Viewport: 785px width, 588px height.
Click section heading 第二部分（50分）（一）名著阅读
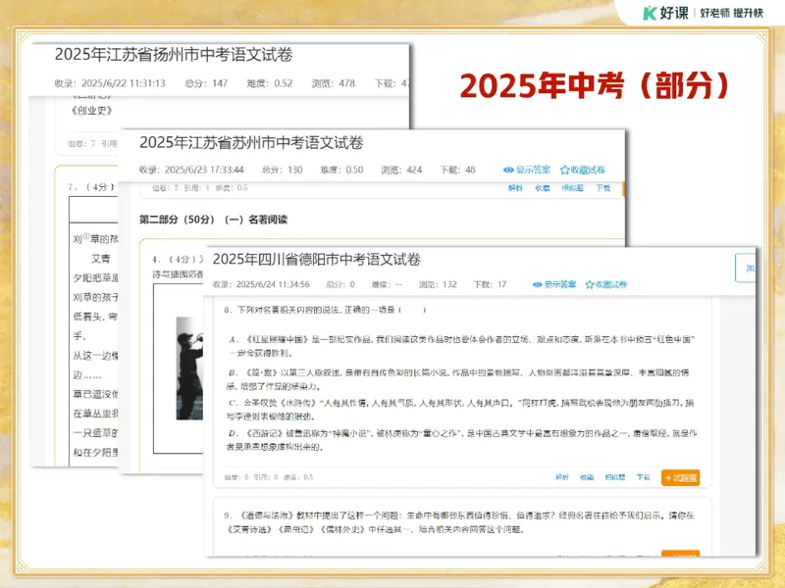pyautogui.click(x=213, y=220)
